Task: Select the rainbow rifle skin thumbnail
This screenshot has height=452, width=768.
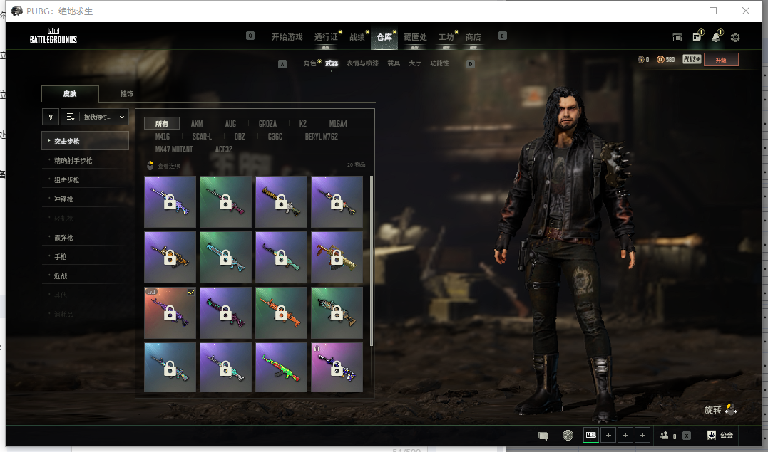Action: [x=281, y=368]
